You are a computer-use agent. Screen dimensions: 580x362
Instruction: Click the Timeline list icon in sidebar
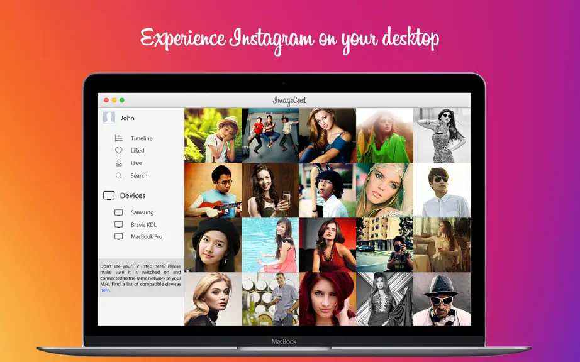point(119,138)
